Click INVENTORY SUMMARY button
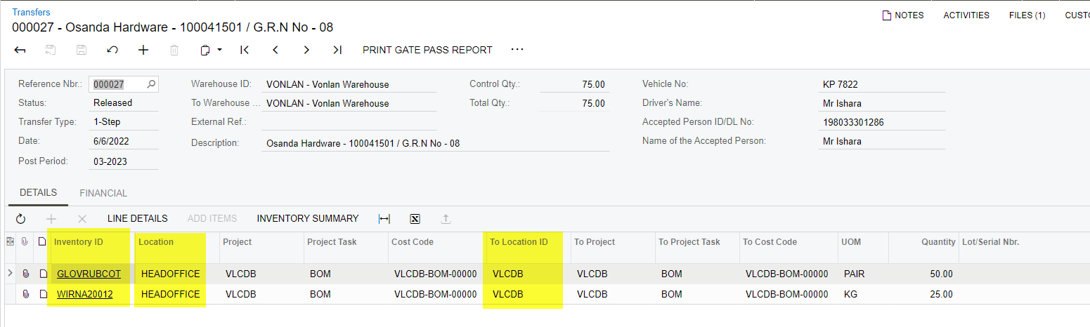 point(308,219)
